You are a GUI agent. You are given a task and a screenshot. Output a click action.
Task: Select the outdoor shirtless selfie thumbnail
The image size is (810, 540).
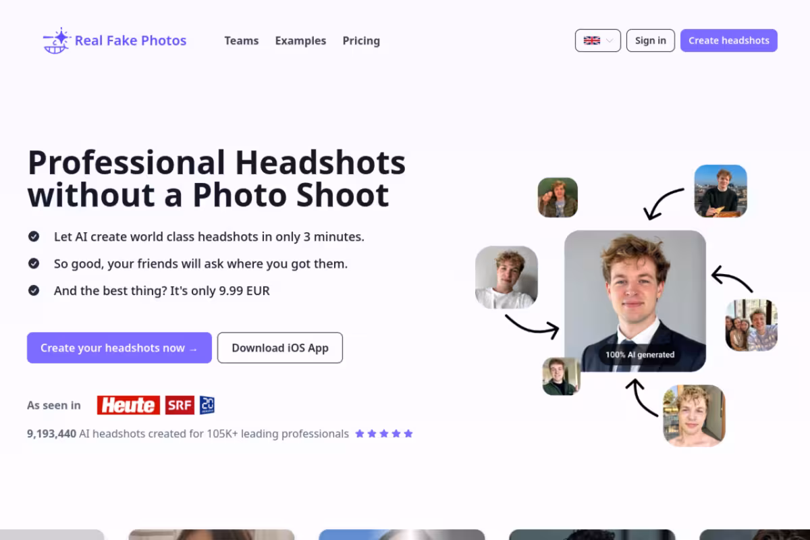[x=694, y=416]
